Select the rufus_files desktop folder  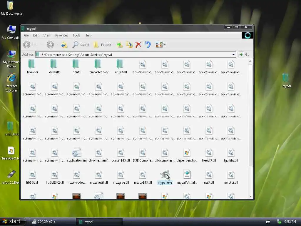point(11,129)
